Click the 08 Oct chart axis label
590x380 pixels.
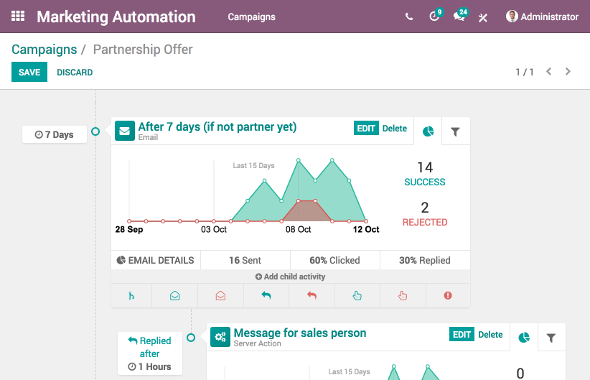(x=298, y=229)
